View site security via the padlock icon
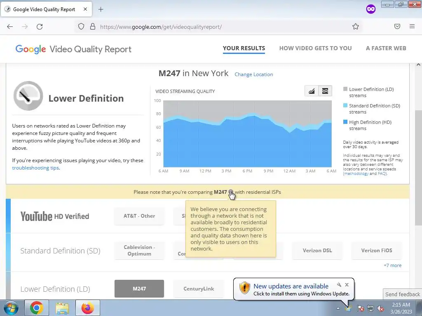Screen dimensions: 422x316 tap(93, 27)
